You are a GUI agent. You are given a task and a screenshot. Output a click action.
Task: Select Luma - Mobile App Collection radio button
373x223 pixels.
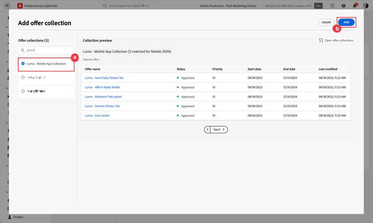tap(23, 64)
